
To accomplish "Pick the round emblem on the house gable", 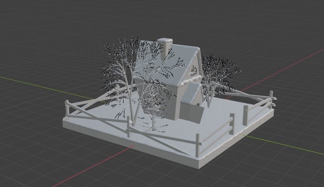I will pyautogui.click(x=194, y=71).
